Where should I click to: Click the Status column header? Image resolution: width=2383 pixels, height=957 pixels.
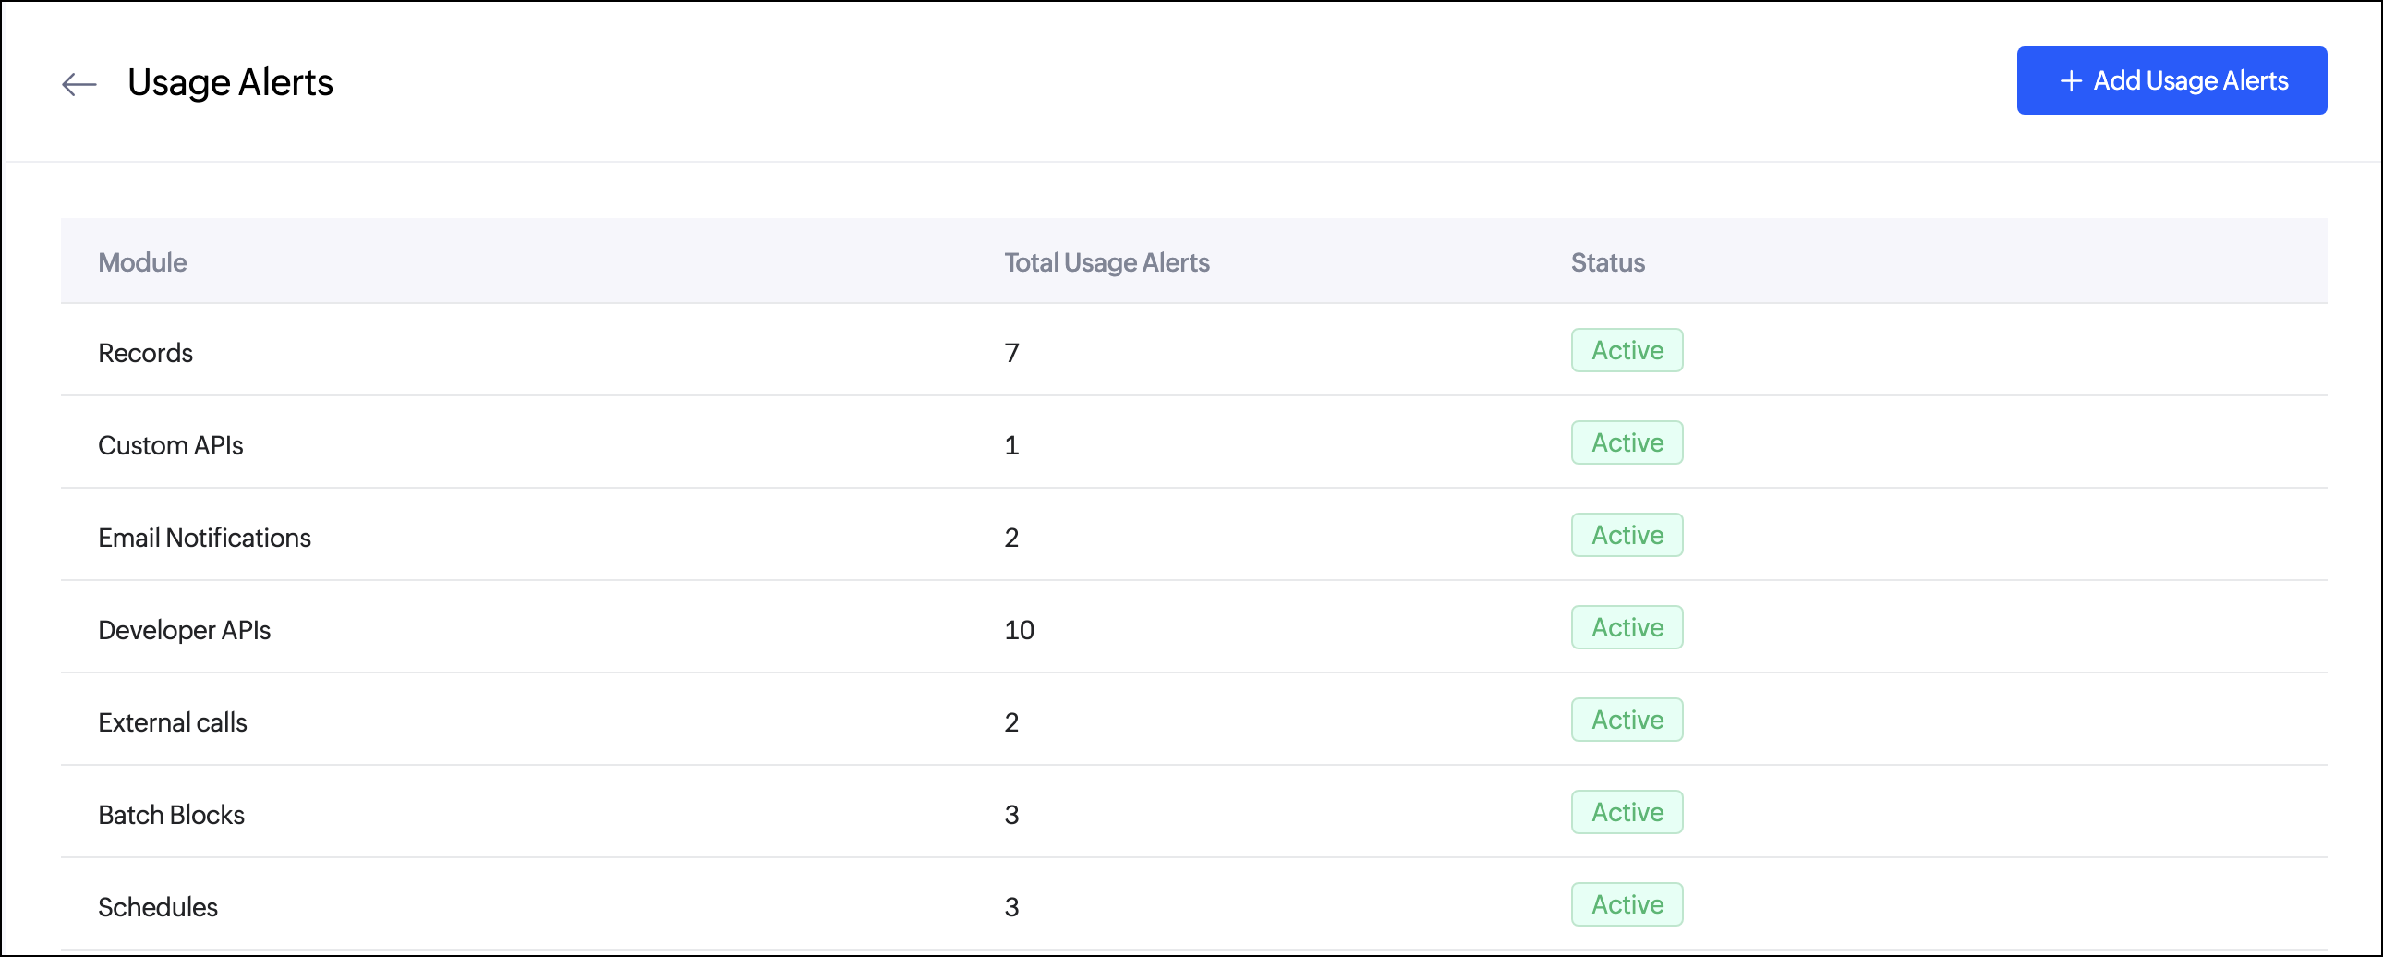(x=1607, y=263)
